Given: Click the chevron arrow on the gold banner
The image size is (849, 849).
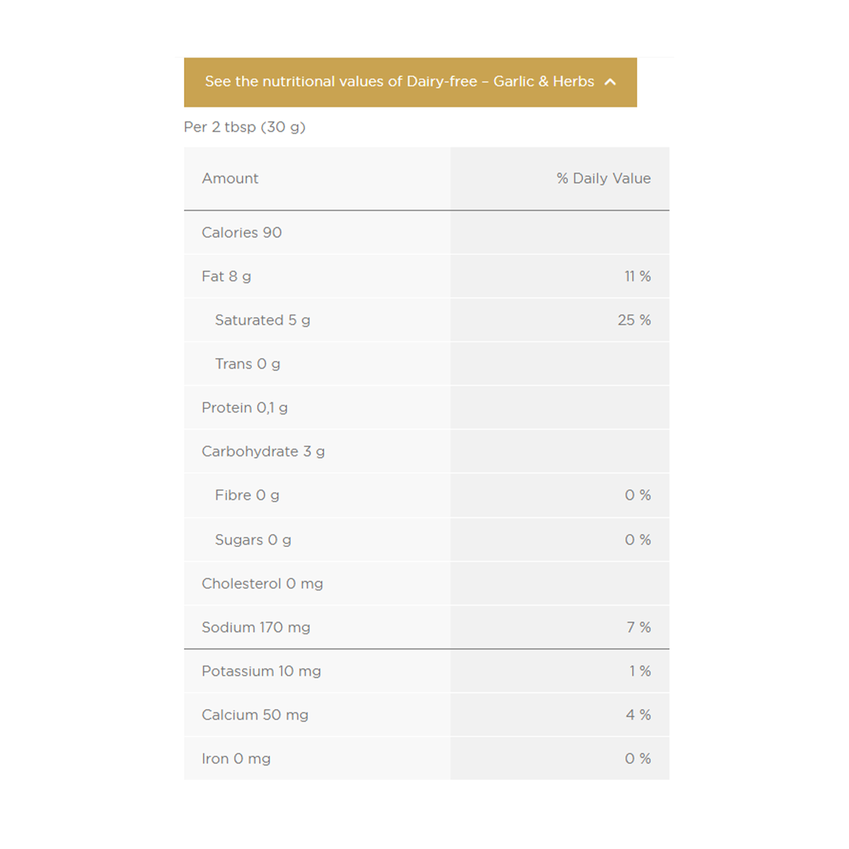Looking at the screenshot, I should coord(611,82).
